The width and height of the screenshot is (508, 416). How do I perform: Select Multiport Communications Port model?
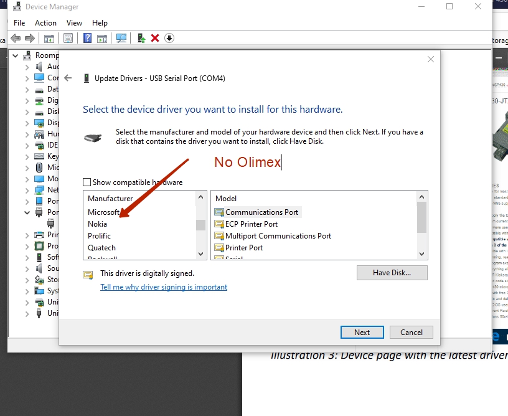(278, 236)
